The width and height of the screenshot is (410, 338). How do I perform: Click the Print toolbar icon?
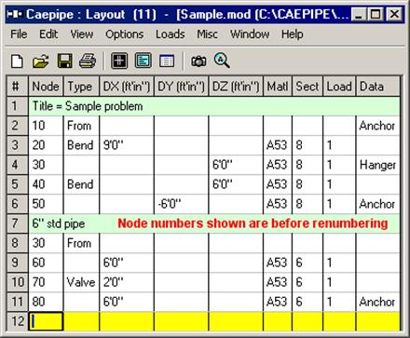coord(88,61)
